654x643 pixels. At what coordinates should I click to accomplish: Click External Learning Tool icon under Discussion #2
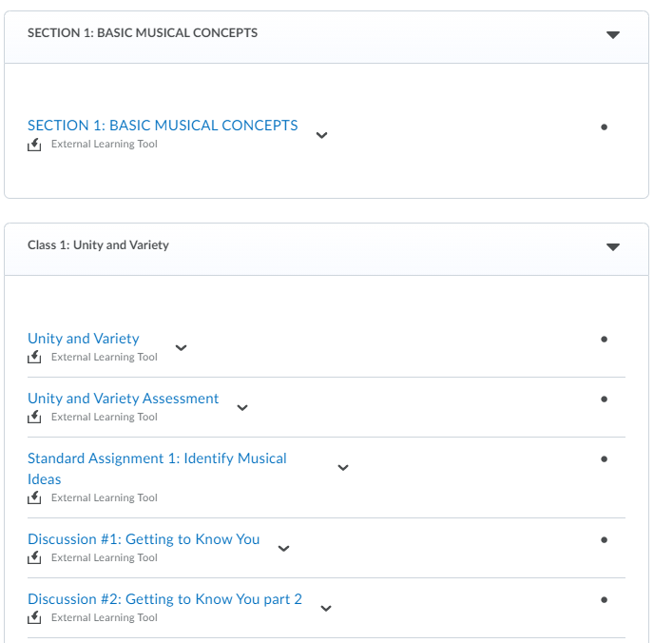[x=34, y=618]
